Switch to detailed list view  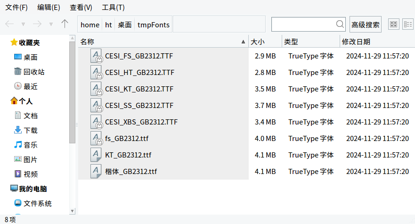(408, 25)
